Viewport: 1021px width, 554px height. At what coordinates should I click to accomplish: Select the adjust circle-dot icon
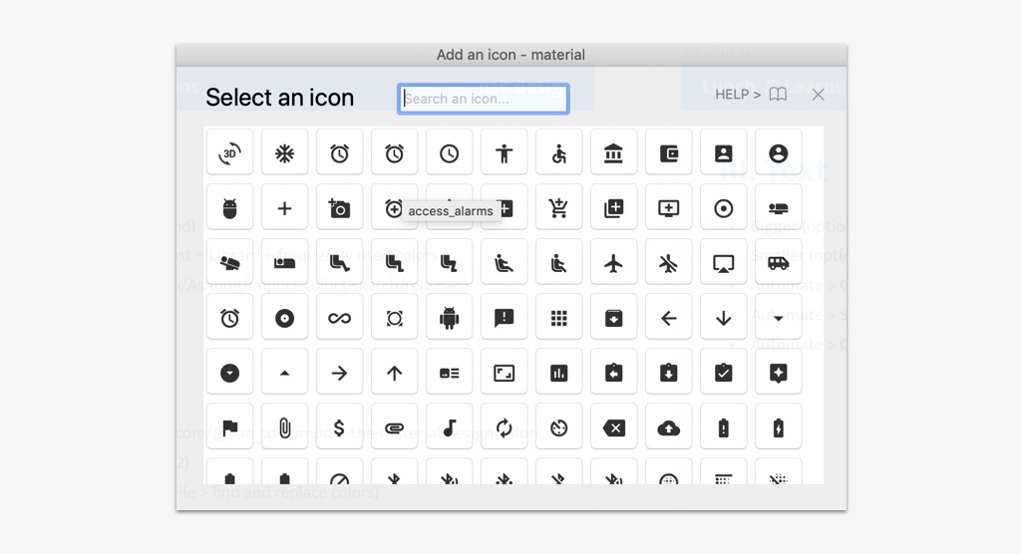pos(724,208)
